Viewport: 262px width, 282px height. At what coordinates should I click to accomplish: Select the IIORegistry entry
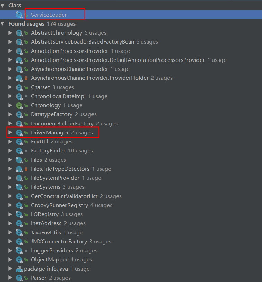[56, 214]
